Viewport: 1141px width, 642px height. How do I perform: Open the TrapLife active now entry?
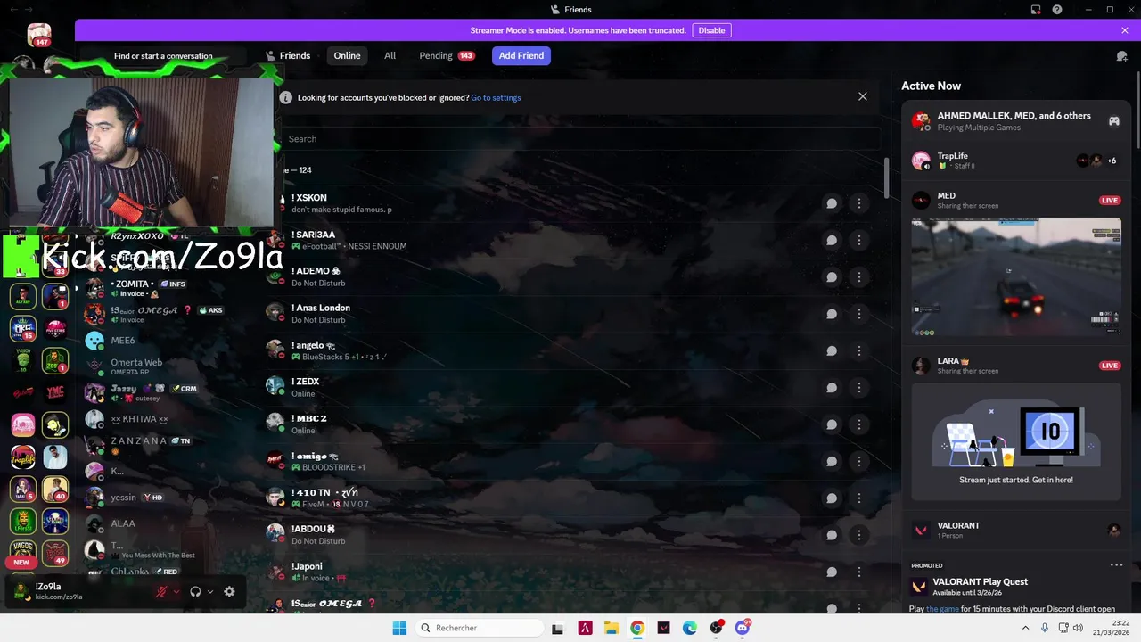point(1016,160)
